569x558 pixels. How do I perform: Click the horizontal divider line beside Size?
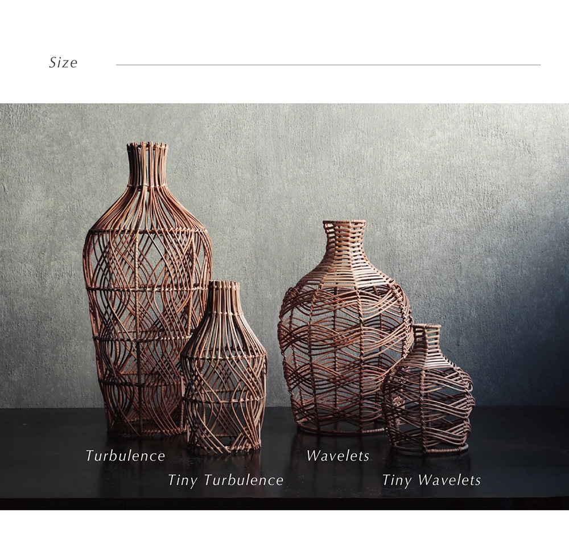328,65
